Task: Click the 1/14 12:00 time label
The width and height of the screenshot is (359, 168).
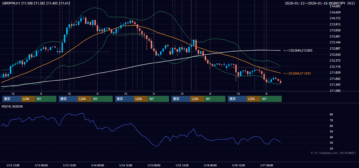Action: pyautogui.click(x=126, y=165)
